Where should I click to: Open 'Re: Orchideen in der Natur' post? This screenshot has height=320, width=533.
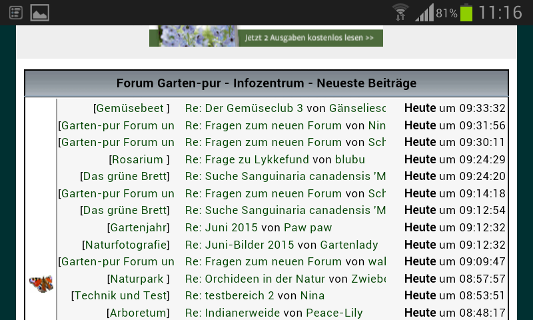coord(255,279)
